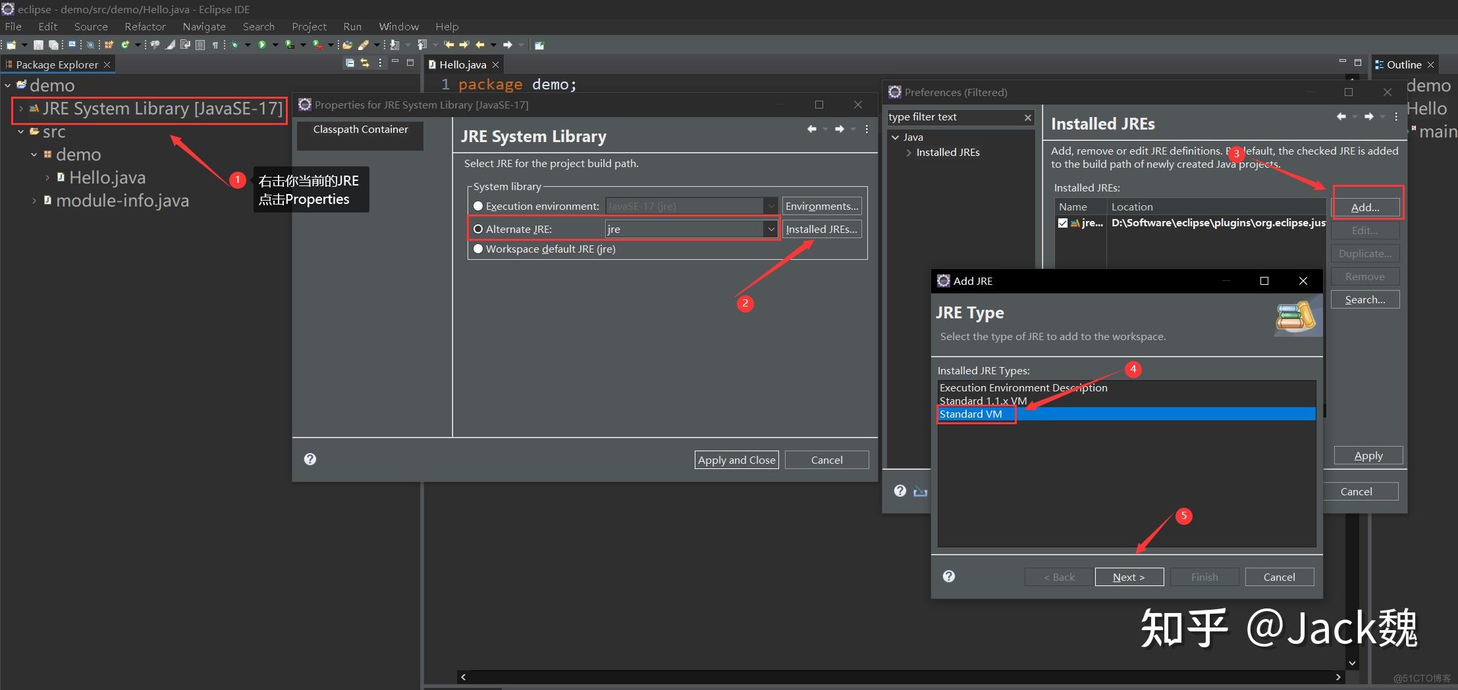Open the Refactor menu

tap(145, 26)
